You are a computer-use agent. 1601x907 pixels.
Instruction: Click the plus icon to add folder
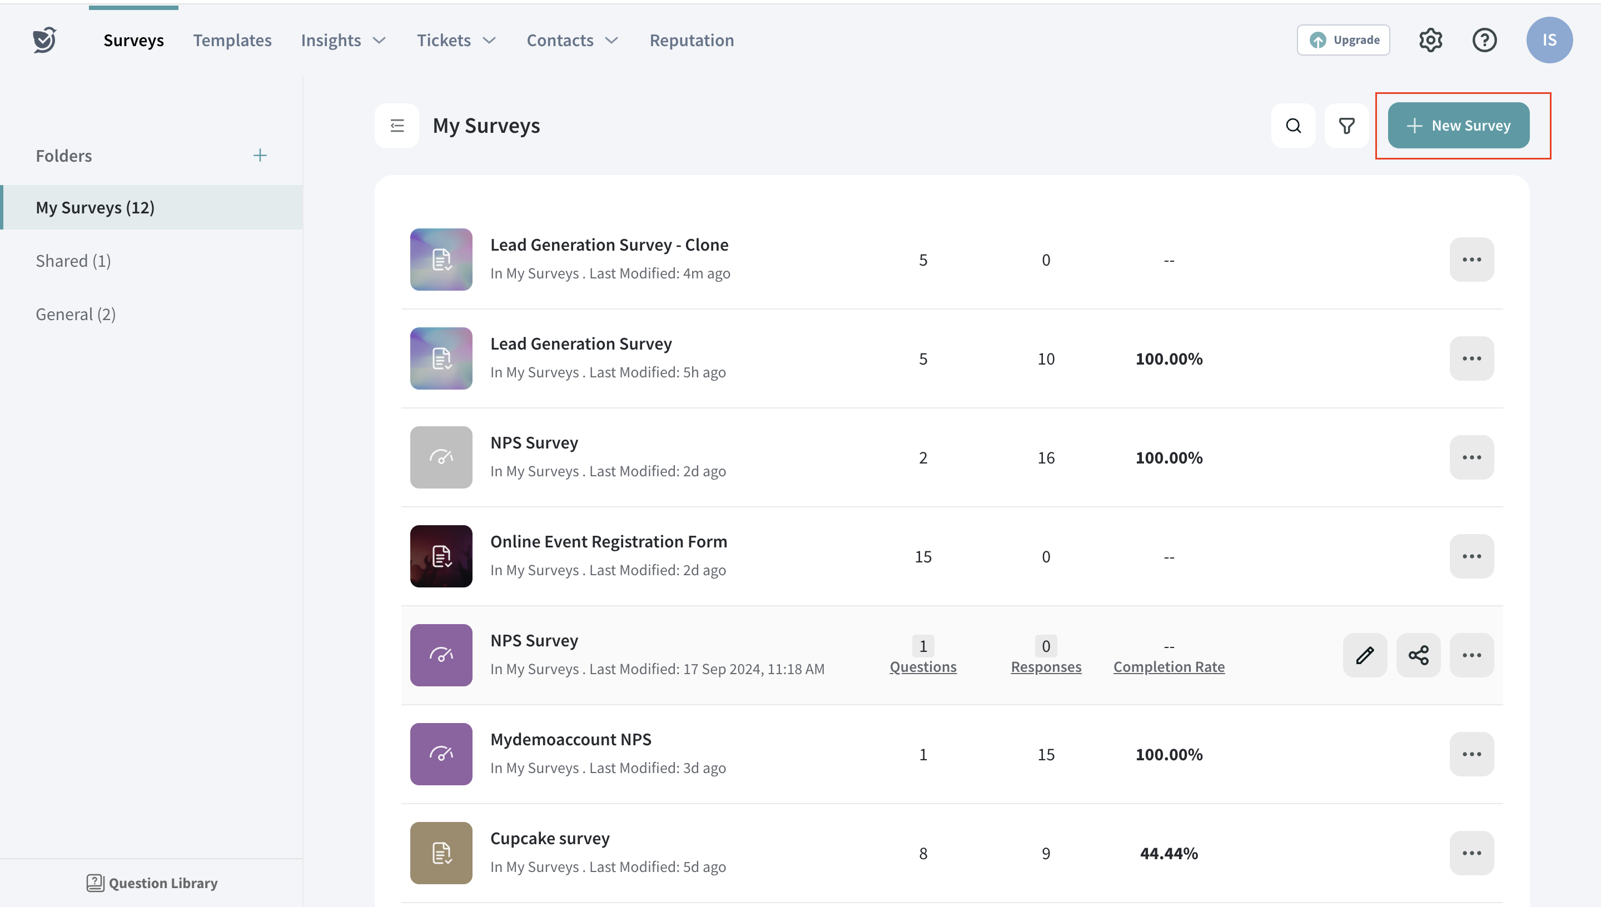tap(260, 155)
